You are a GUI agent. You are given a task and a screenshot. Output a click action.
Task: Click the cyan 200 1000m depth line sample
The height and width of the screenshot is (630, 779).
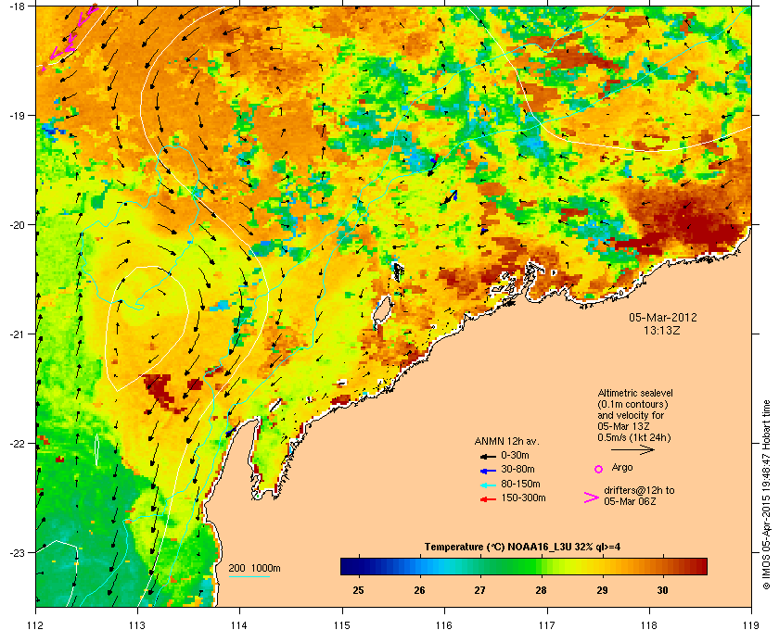pos(249,576)
